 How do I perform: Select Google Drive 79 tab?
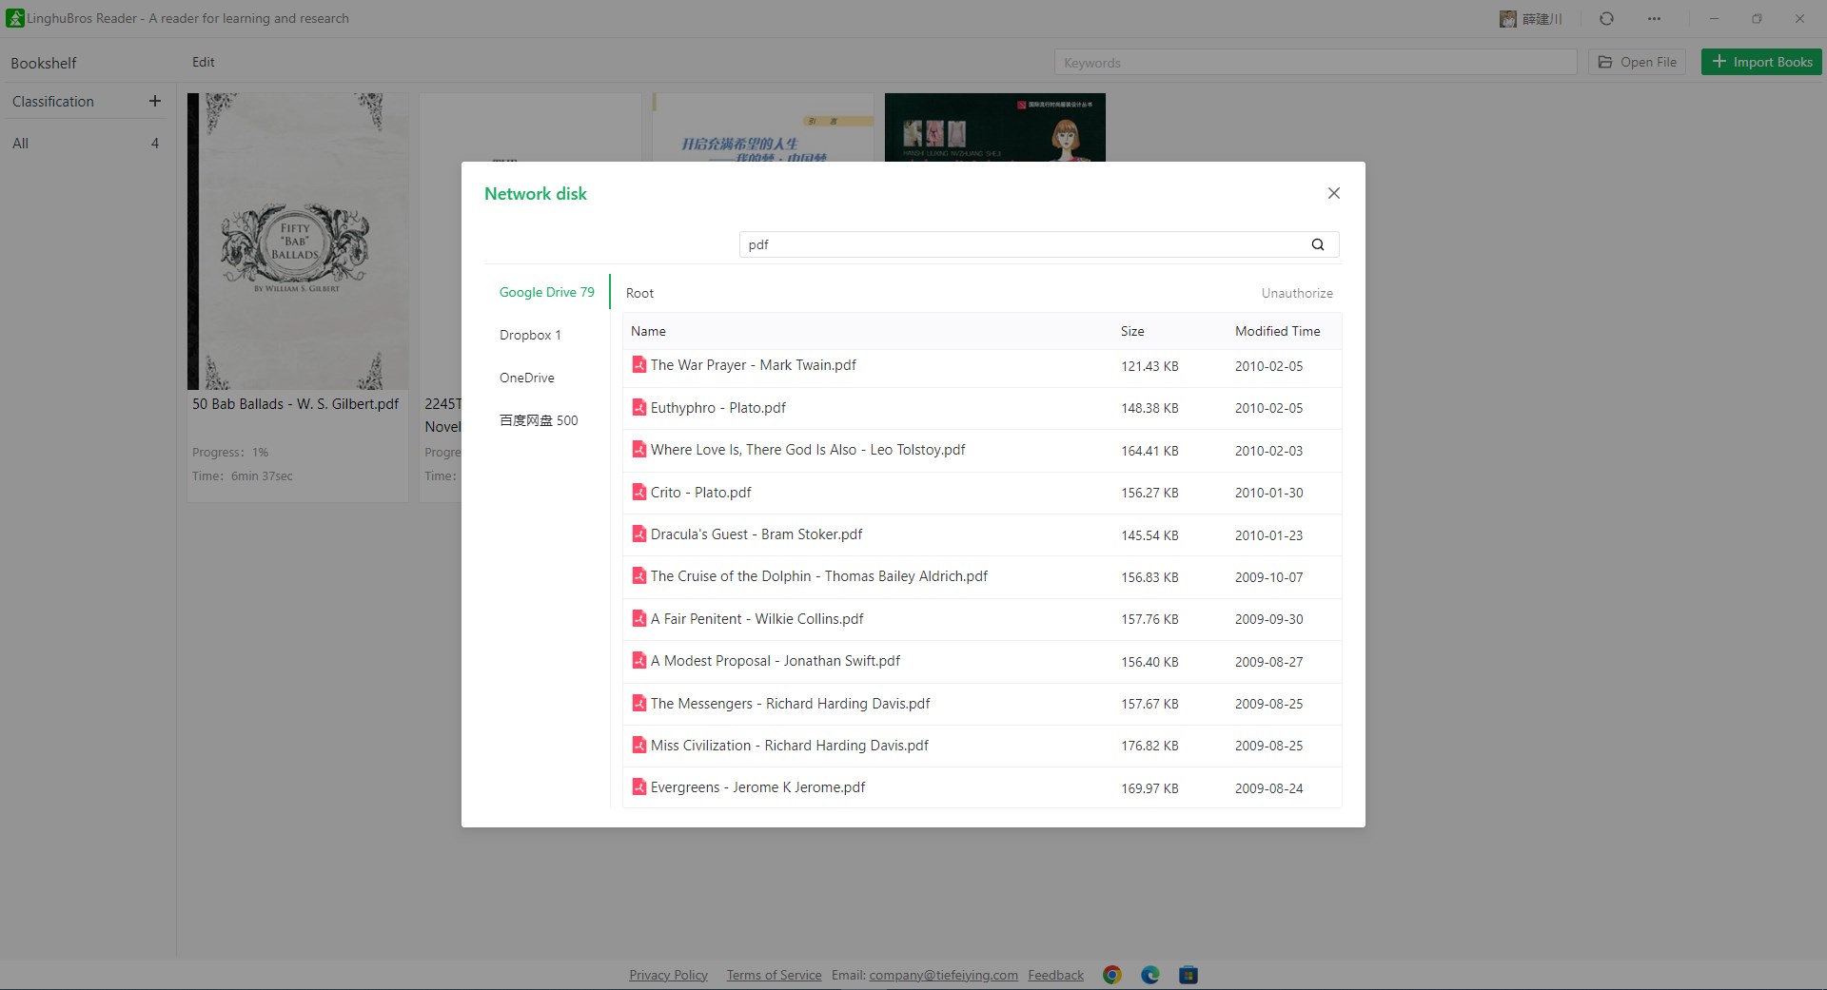click(x=547, y=292)
